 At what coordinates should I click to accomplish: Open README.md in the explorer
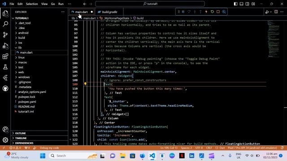click(x=26, y=107)
